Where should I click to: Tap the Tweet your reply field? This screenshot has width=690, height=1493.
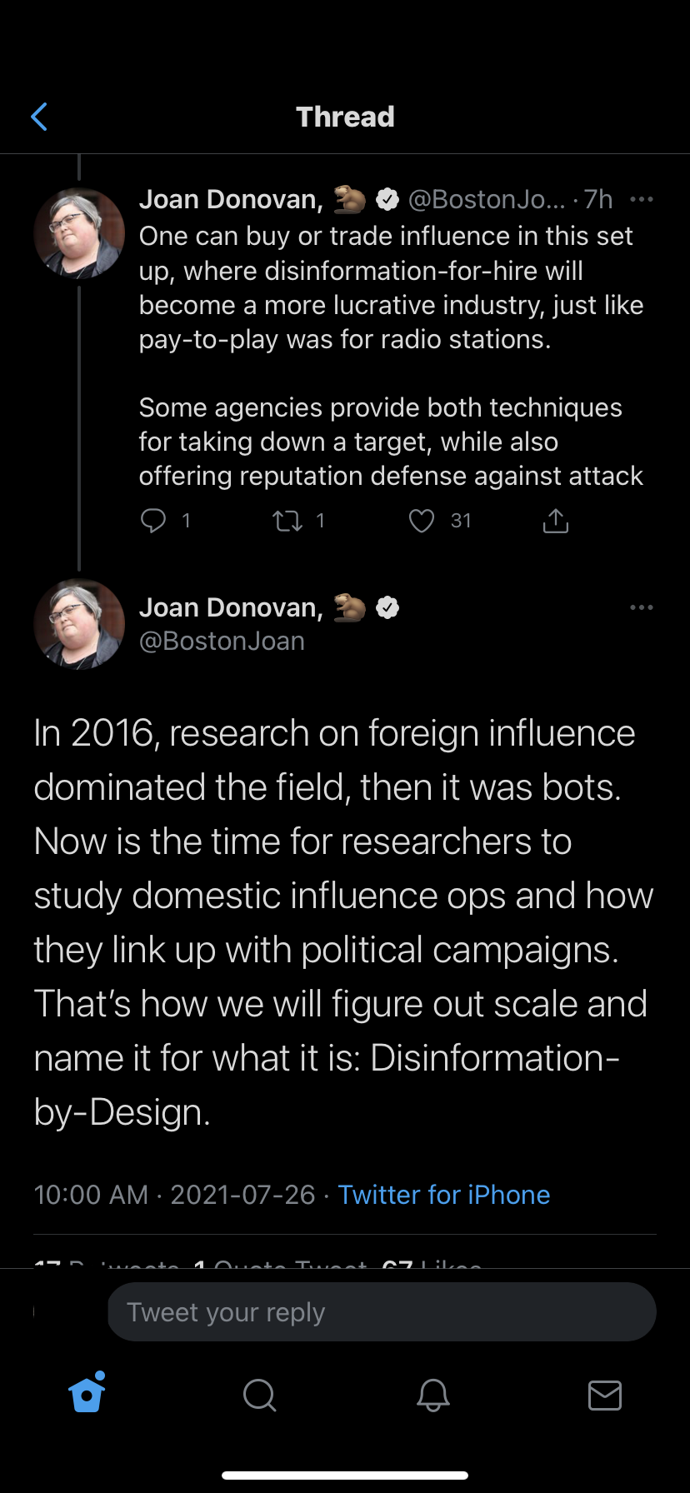pos(382,1312)
